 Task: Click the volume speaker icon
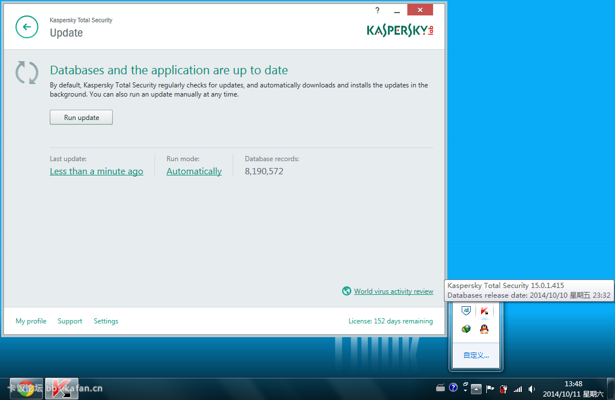pyautogui.click(x=532, y=389)
